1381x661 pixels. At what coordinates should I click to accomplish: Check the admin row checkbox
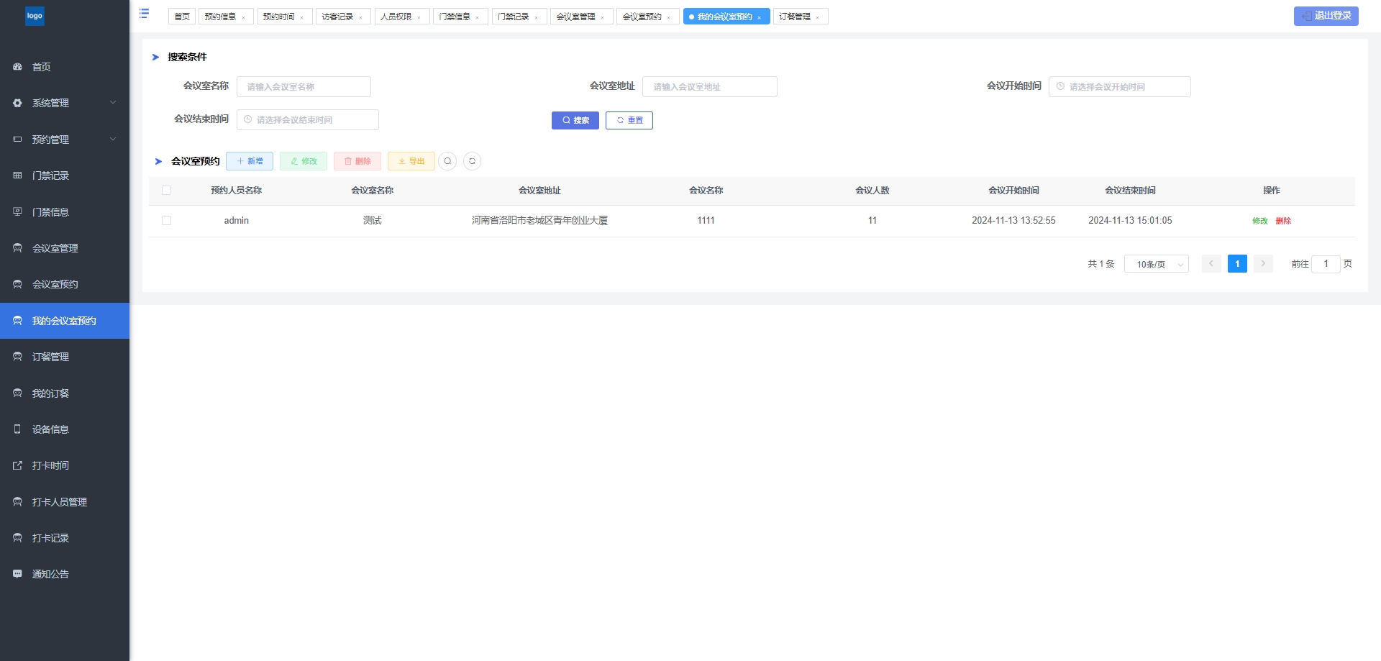166,221
